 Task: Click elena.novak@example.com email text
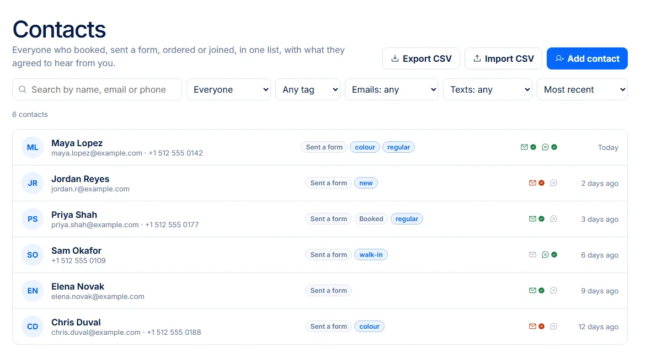coord(98,297)
